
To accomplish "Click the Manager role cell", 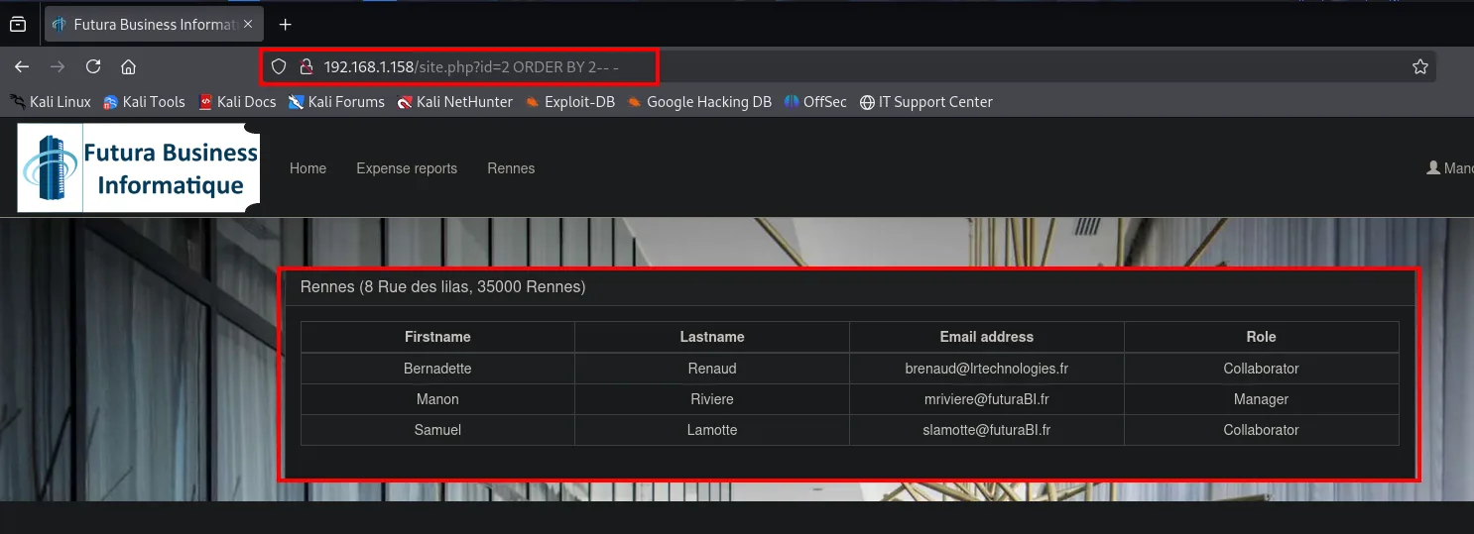I will coord(1262,399).
